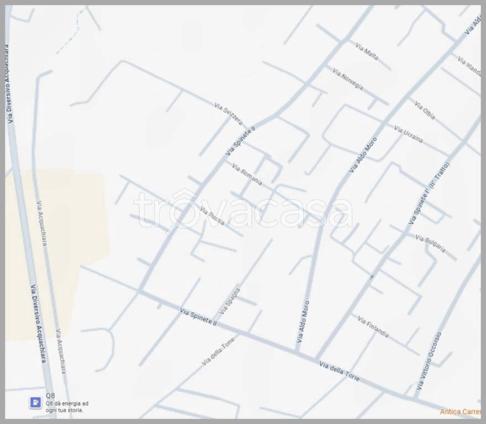
Task: Click "Q8 dà energia ad ogni tua storia" text
Action: coord(67,407)
